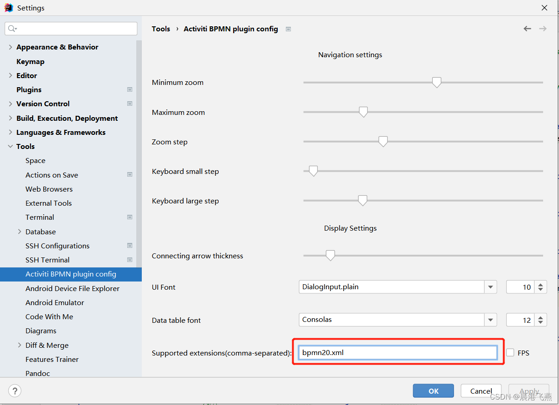Viewport: 559px width, 405px height.
Task: Click the OK button
Action: tap(434, 391)
